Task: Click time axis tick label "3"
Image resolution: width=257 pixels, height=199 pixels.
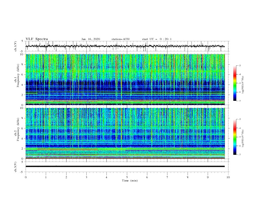Action: coord(86,177)
